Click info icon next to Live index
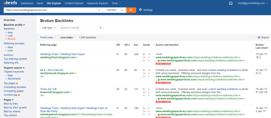This screenshot has height=118, width=271. (74, 37)
